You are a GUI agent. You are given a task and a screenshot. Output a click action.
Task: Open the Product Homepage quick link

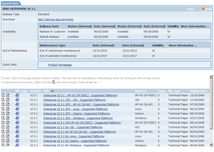pyautogui.click(x=60, y=65)
